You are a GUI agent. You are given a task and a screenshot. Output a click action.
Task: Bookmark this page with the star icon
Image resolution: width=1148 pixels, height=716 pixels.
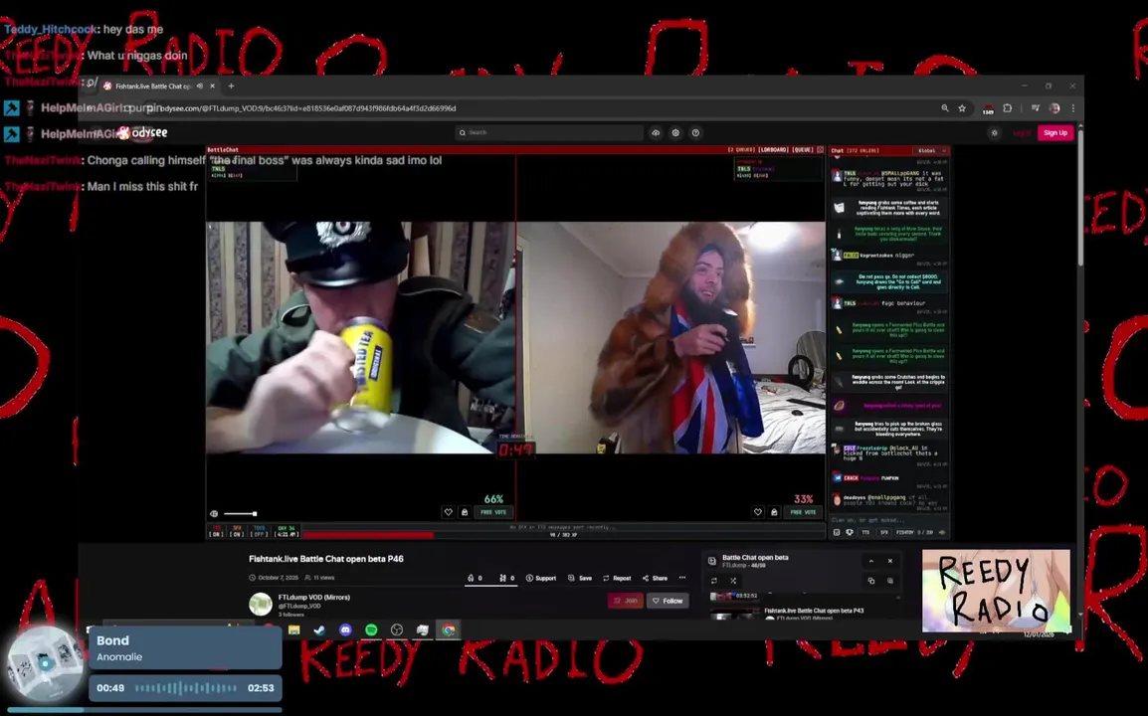[962, 108]
